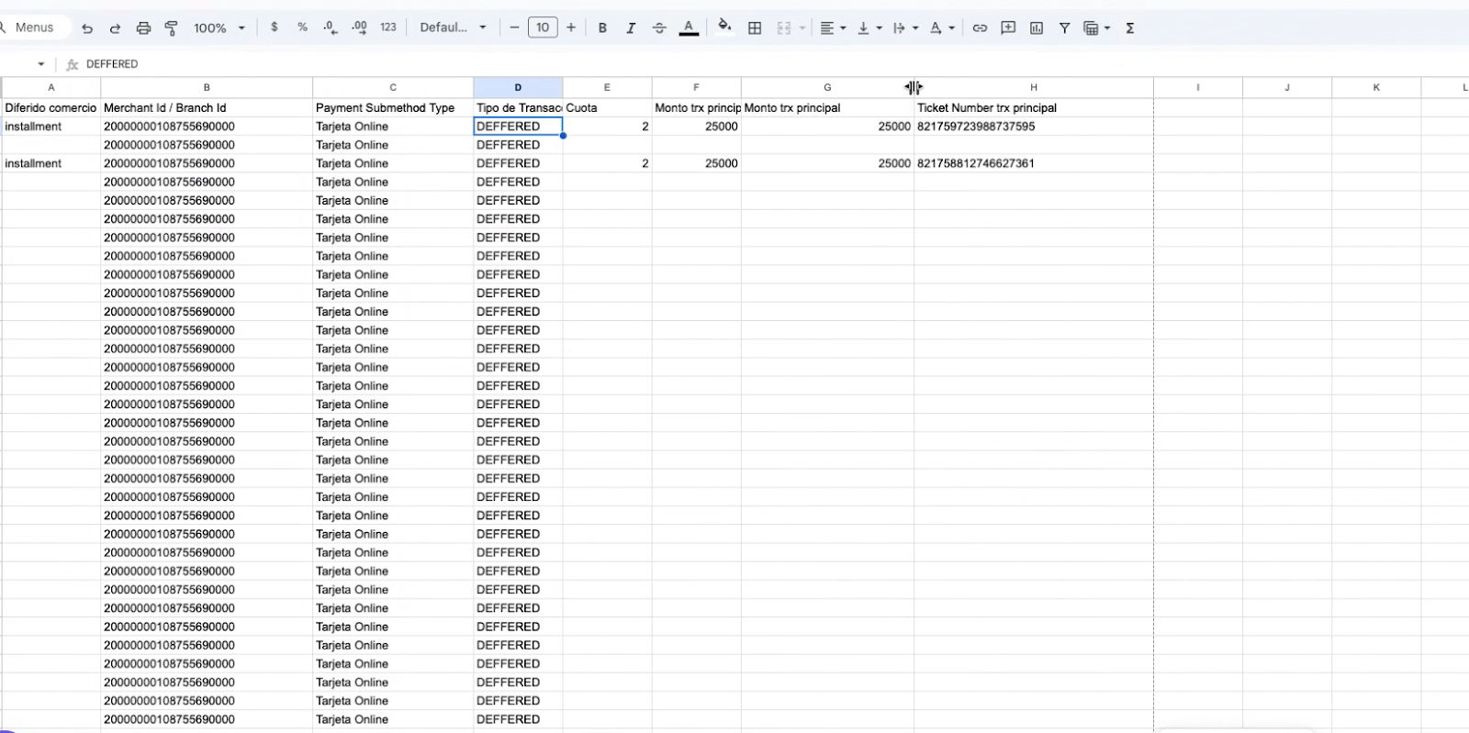Toggle bold formatting

click(x=602, y=28)
